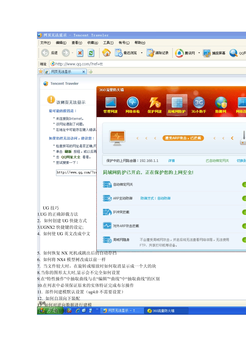Screen dimensions: 246x349
Task: Click the 局域网隐身 row icon
Action: click(x=107, y=240)
